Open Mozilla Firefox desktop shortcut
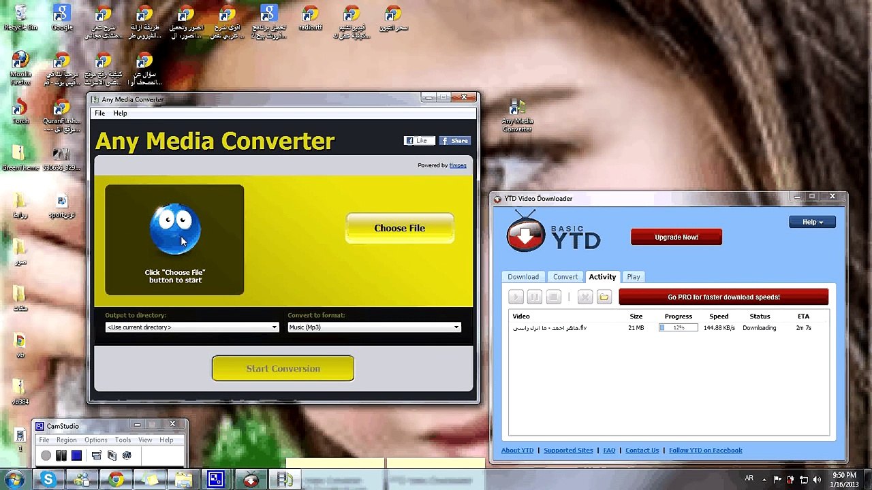The height and width of the screenshot is (490, 872). [x=20, y=69]
